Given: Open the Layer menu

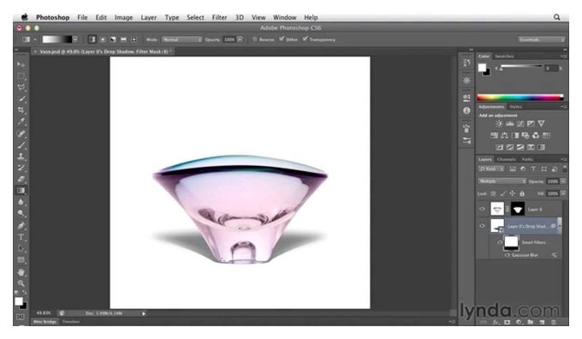Looking at the screenshot, I should (x=148, y=17).
